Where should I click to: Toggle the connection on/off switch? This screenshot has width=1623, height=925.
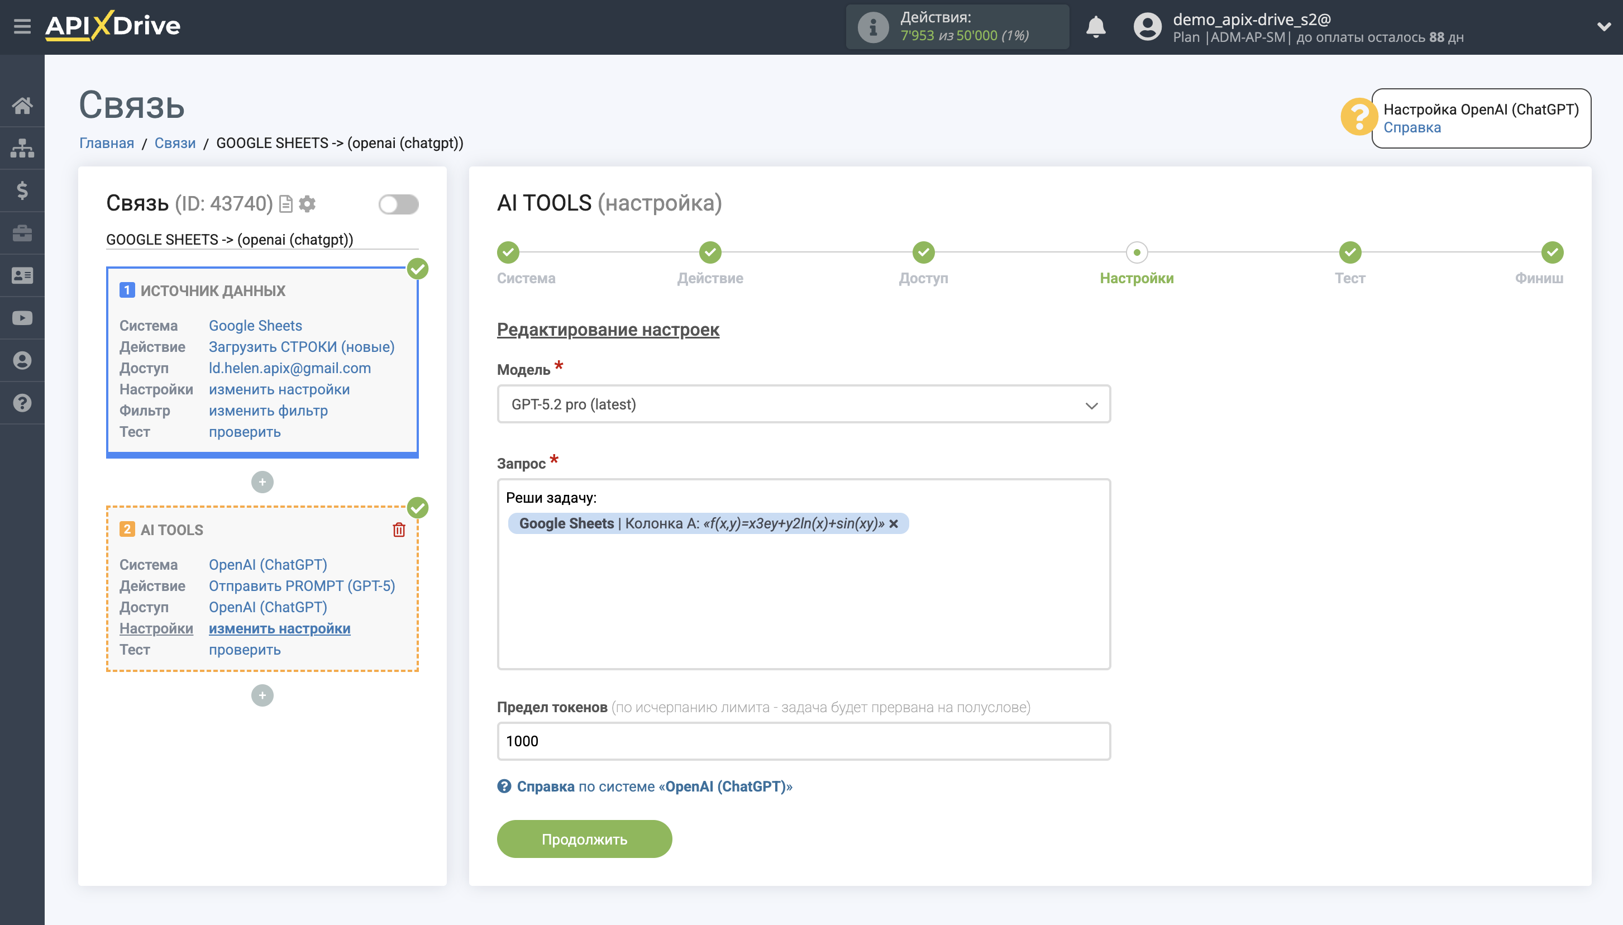click(399, 204)
